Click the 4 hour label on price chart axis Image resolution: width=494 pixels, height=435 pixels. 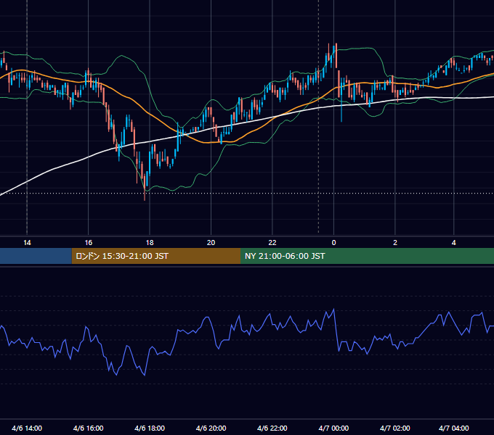pyautogui.click(x=453, y=243)
